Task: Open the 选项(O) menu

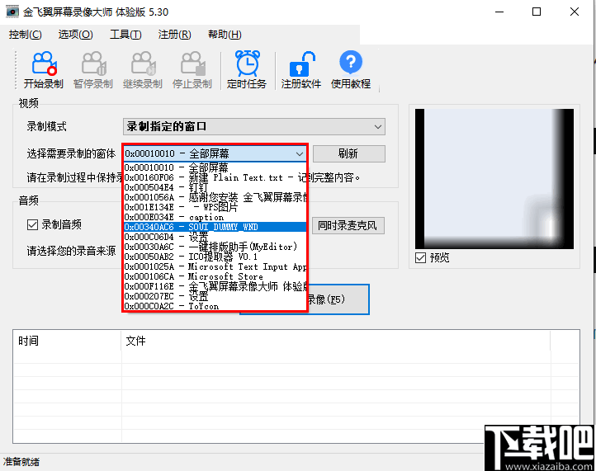Action: (75, 35)
